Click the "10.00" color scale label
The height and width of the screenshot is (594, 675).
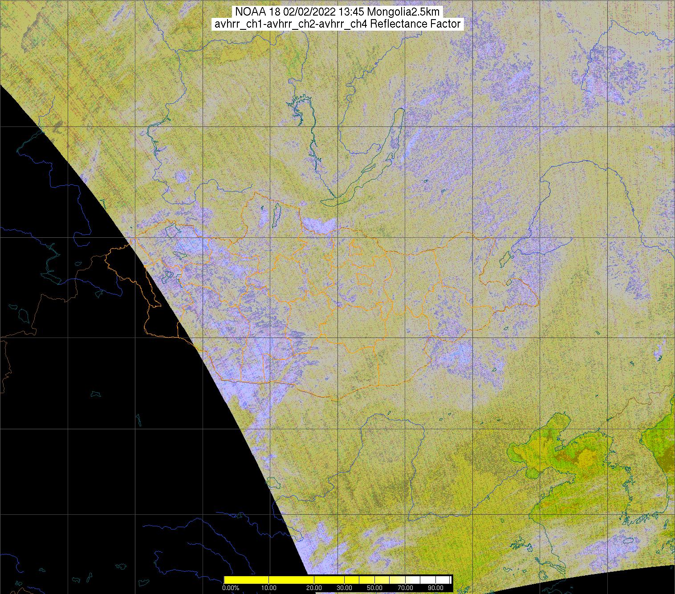click(269, 588)
